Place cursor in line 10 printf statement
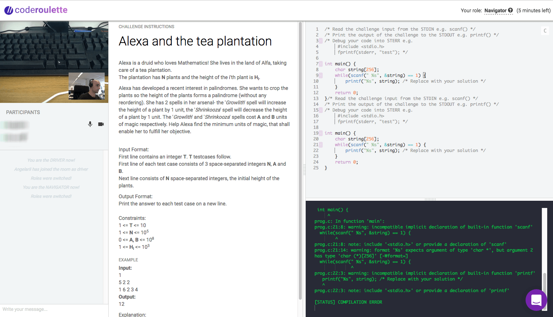The width and height of the screenshot is (553, 317). [x=373, y=81]
